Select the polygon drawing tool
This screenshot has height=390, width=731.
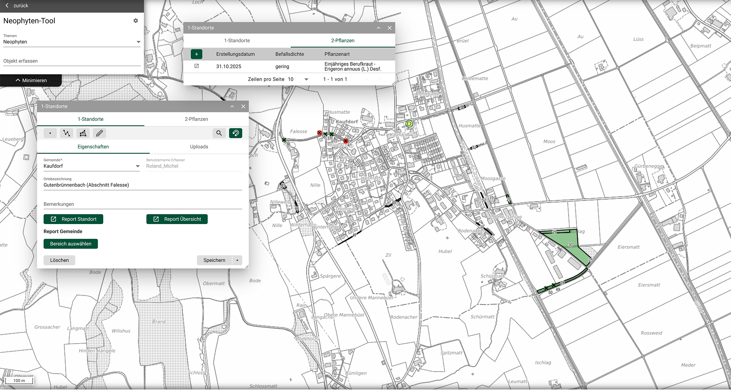(x=83, y=133)
